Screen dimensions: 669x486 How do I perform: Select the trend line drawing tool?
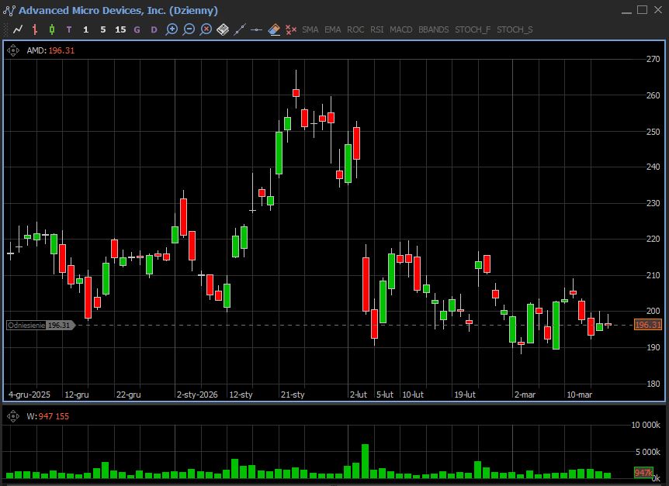[x=240, y=29]
